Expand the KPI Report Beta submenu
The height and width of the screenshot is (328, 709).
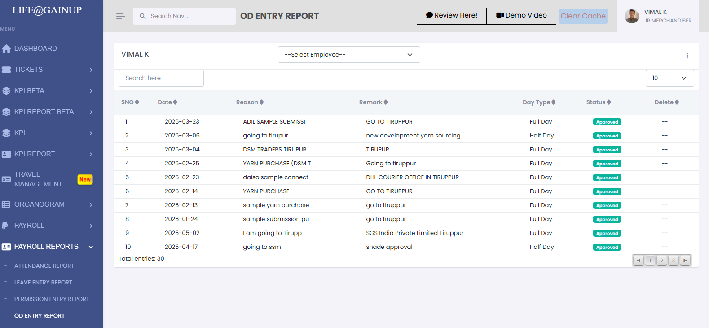(91, 112)
